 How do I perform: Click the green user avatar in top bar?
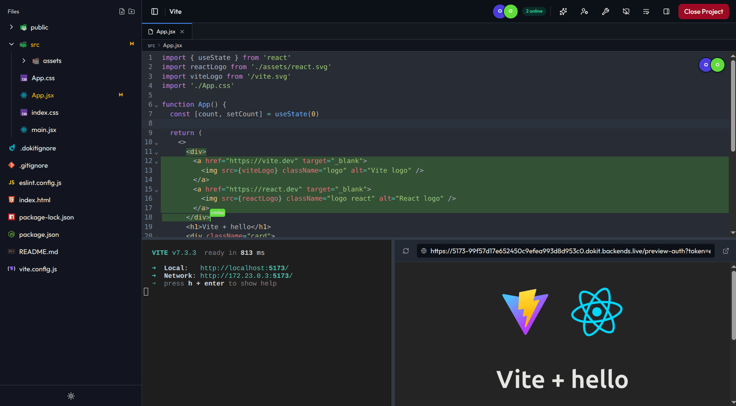pyautogui.click(x=511, y=11)
